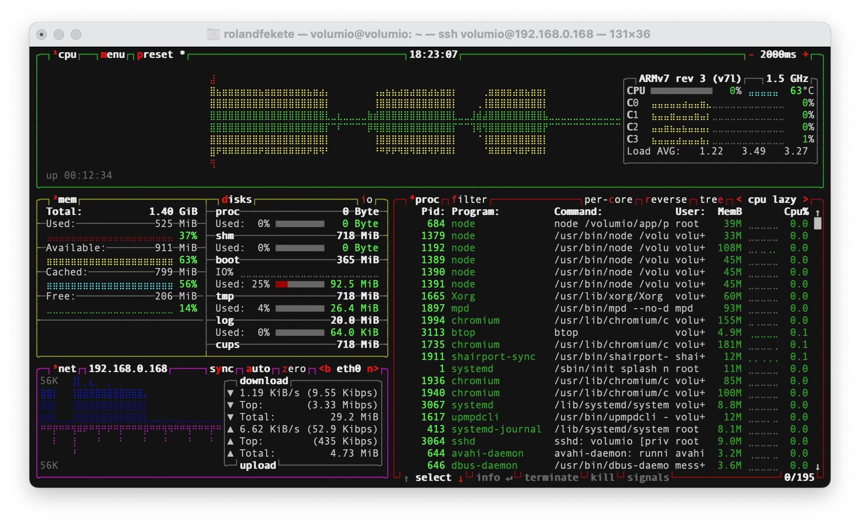This screenshot has width=860, height=524.
Task: Decrease update interval with minus sign
Action: [x=751, y=55]
